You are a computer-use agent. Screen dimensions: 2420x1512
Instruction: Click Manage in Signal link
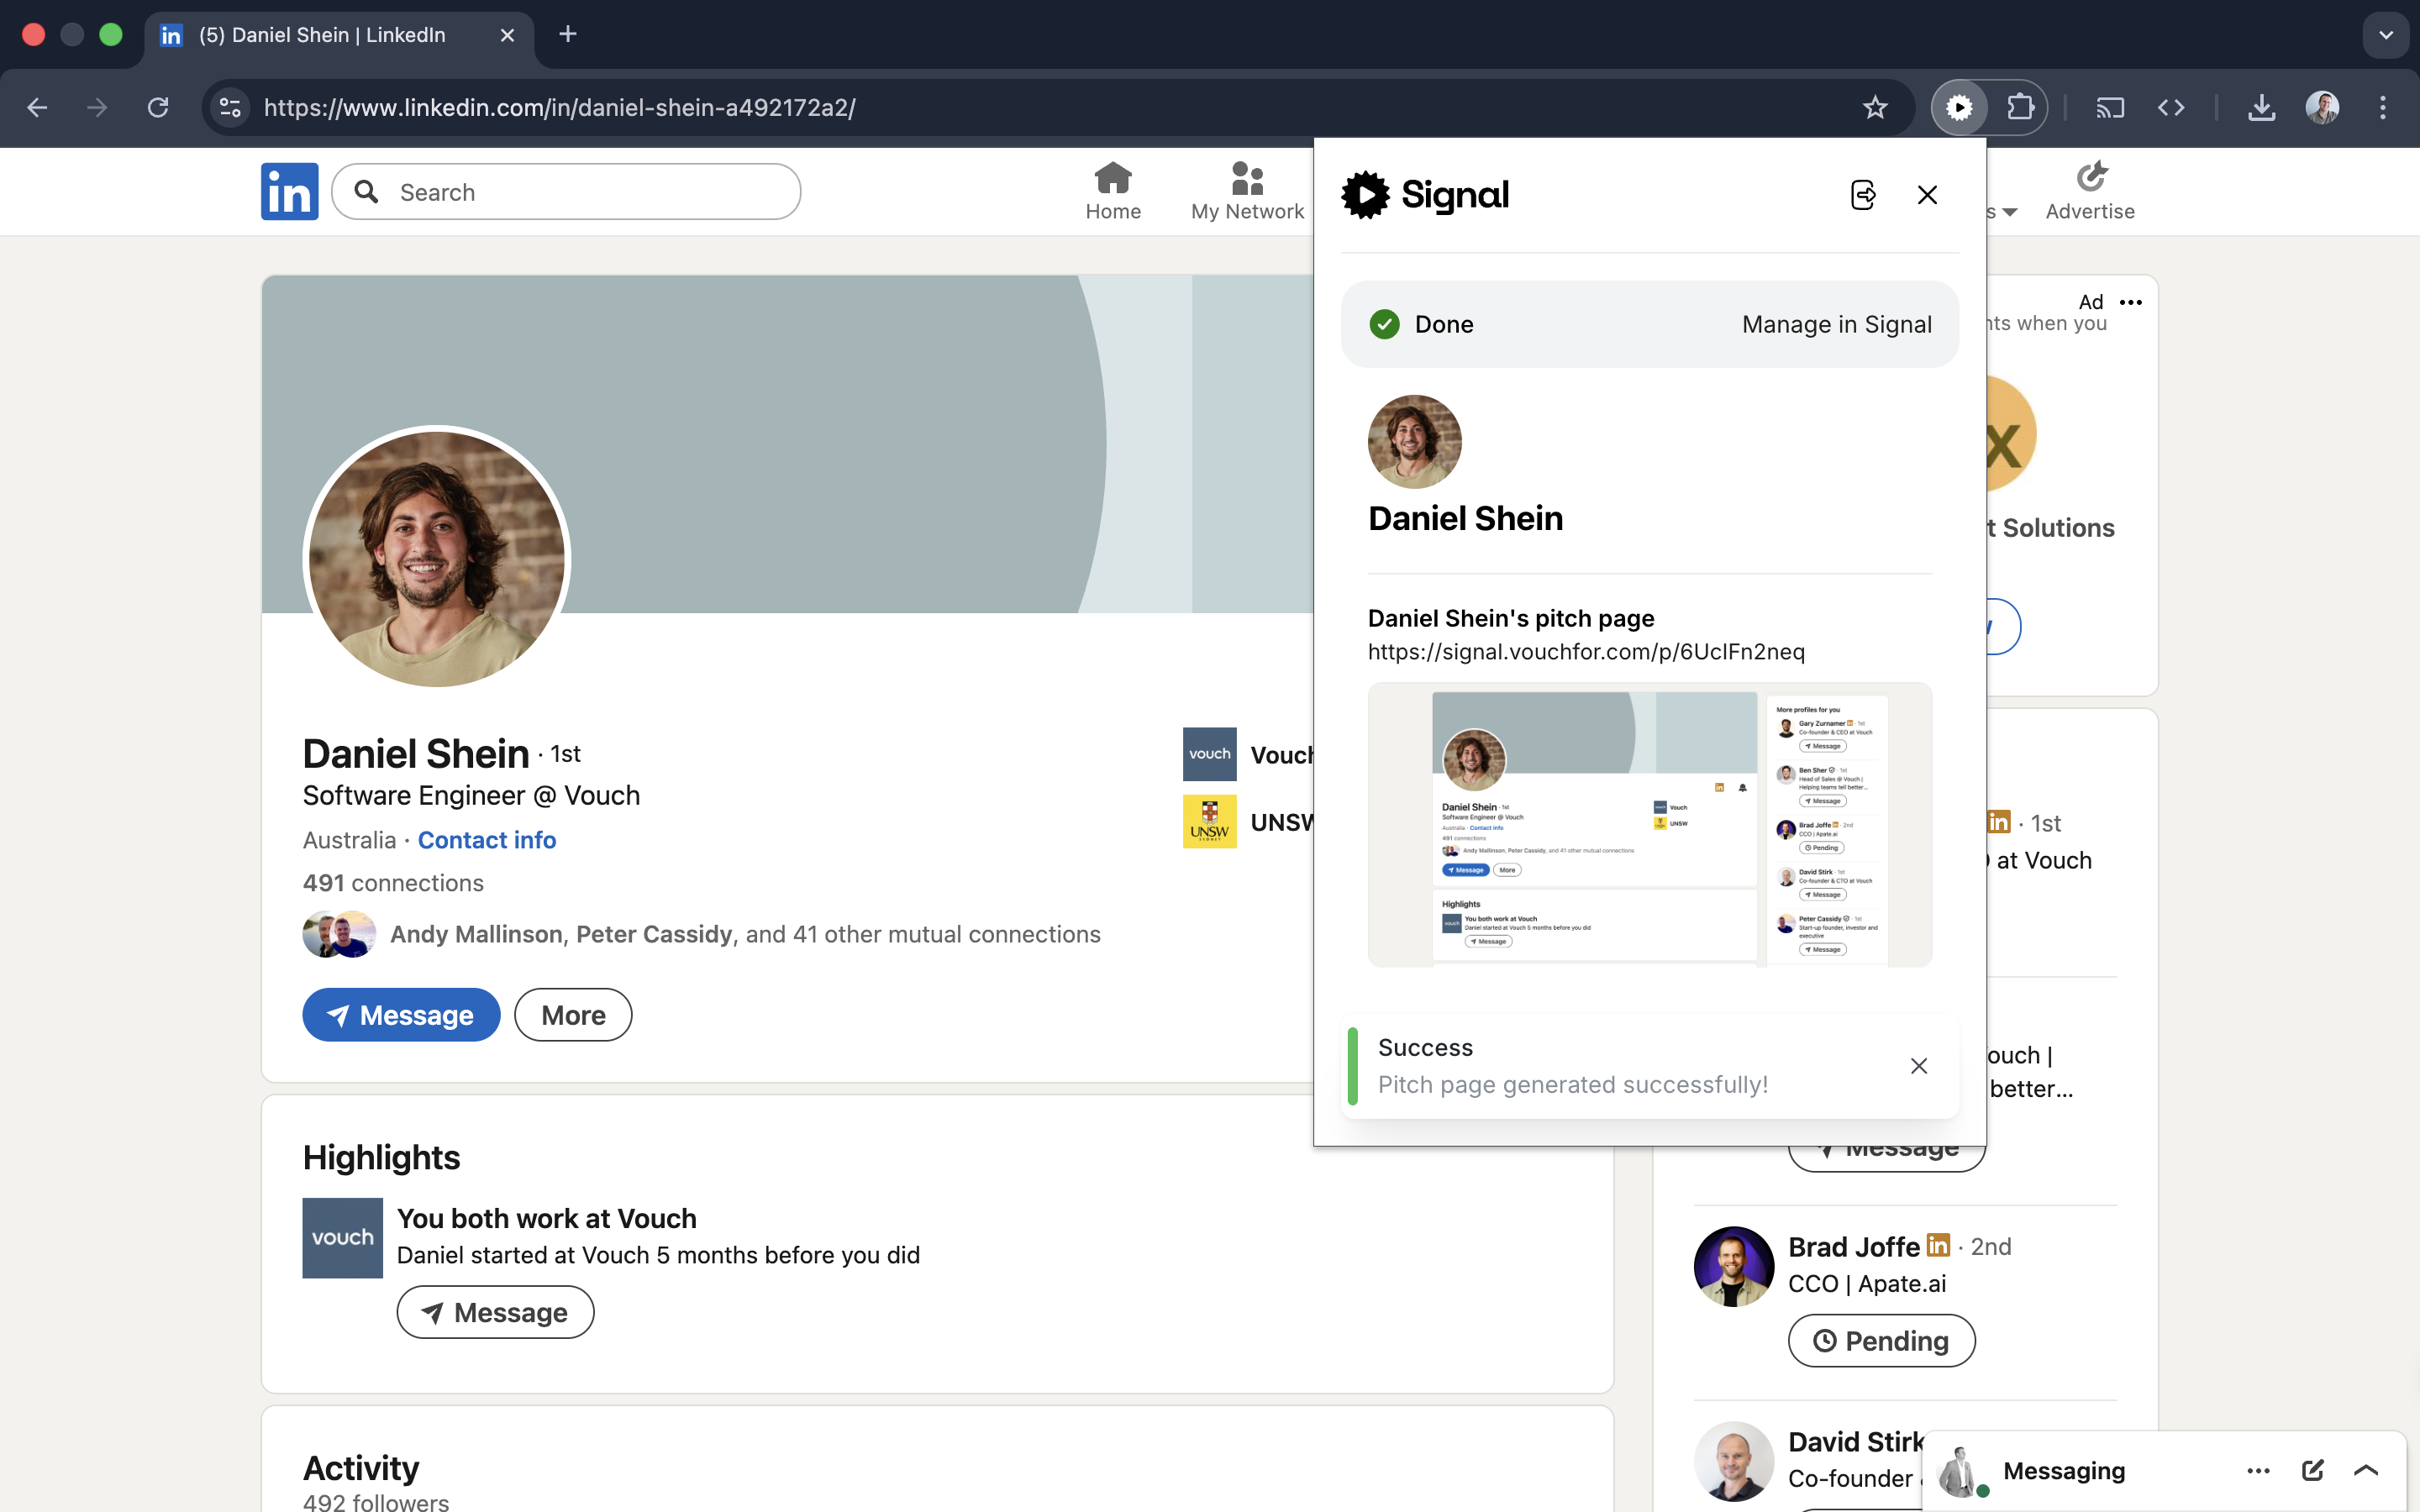pos(1836,324)
